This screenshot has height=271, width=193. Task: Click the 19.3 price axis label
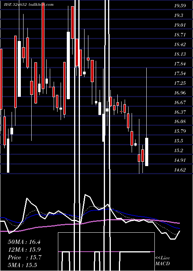[x=178, y=15]
